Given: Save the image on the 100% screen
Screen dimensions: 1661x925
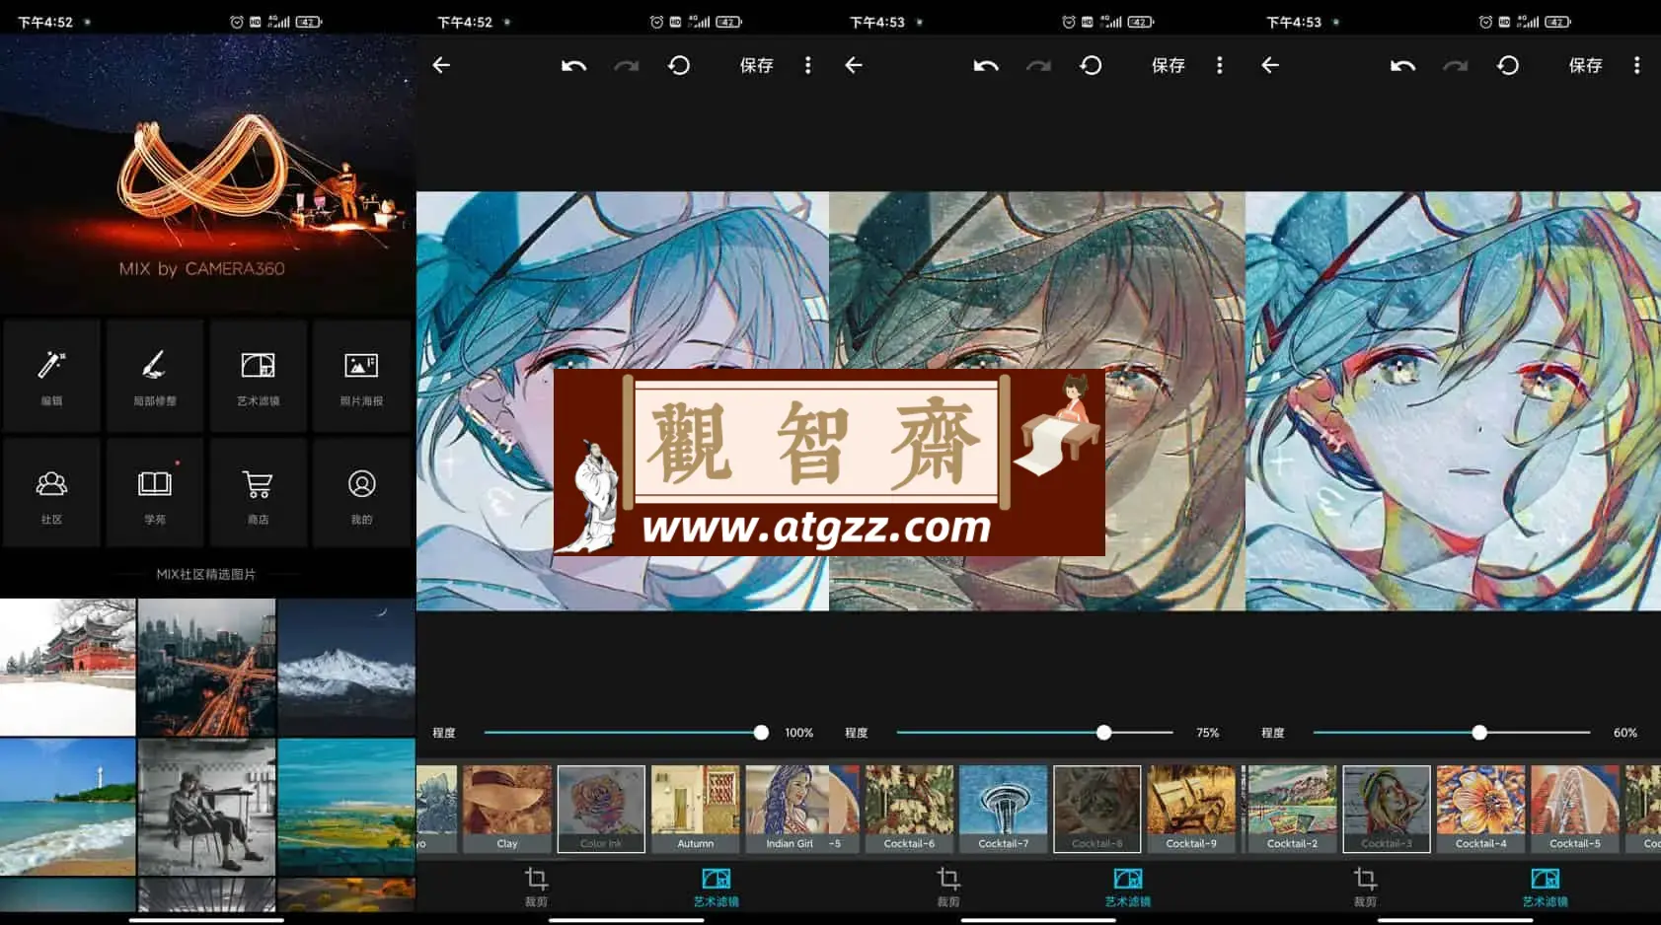Looking at the screenshot, I should click(756, 65).
